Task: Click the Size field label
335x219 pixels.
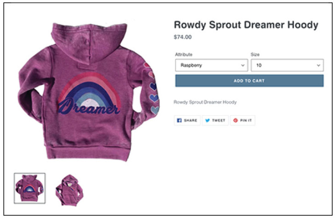Action: (x=255, y=55)
